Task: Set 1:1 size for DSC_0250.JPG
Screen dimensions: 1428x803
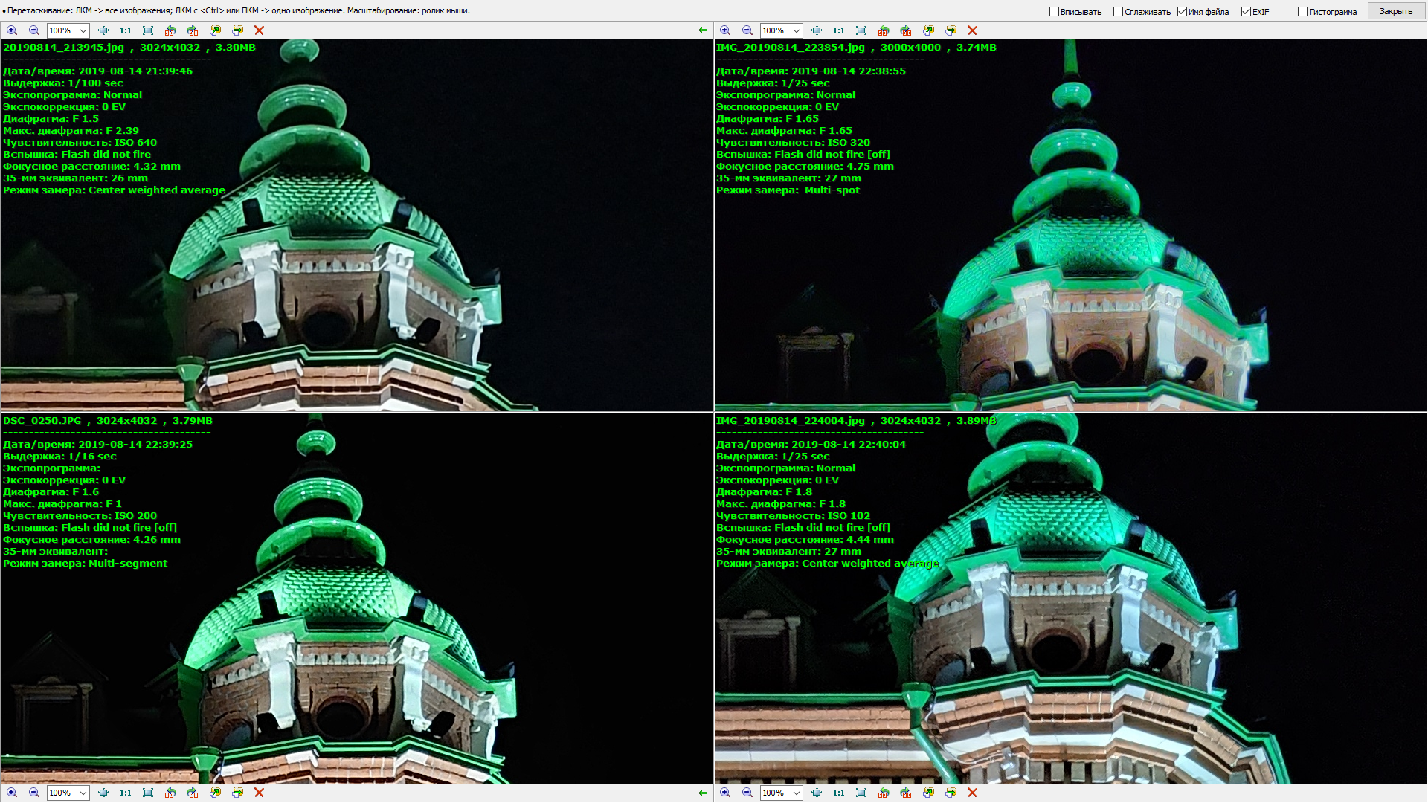Action: [x=126, y=793]
